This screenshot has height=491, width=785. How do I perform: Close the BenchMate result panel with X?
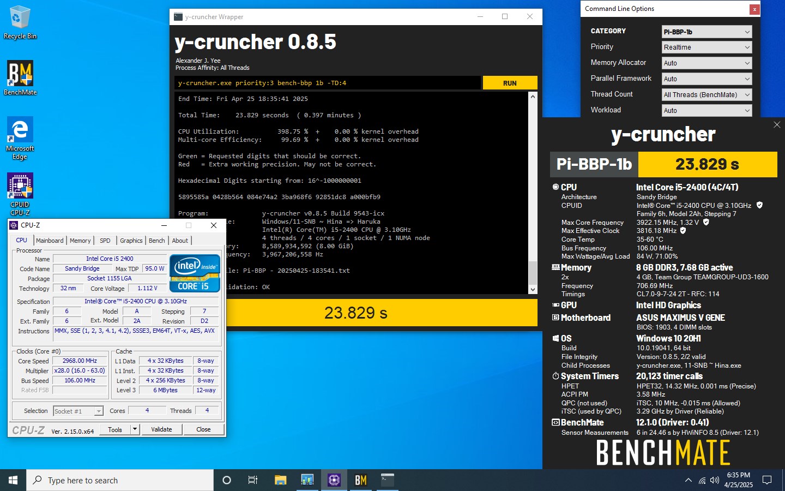[777, 125]
